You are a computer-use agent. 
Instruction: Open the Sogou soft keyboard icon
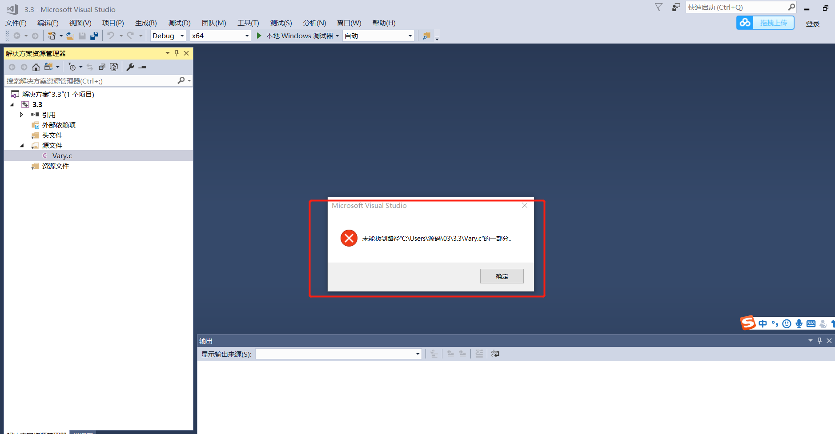coord(811,324)
